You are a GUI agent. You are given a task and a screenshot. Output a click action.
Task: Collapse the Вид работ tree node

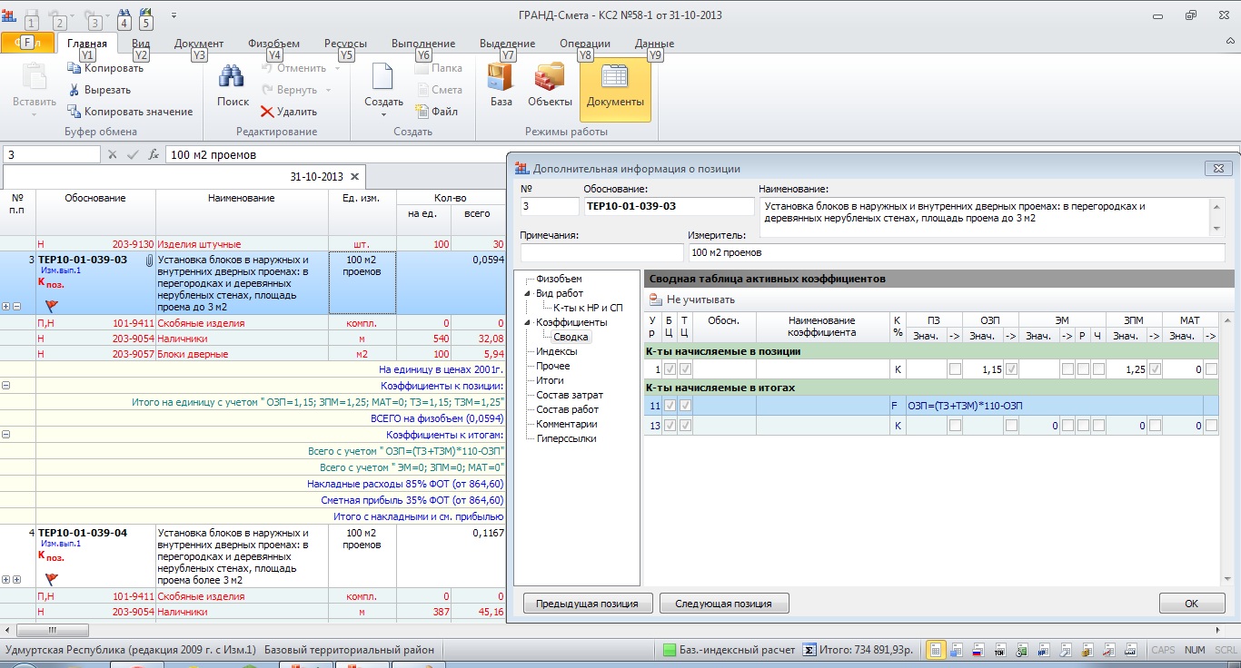click(527, 293)
